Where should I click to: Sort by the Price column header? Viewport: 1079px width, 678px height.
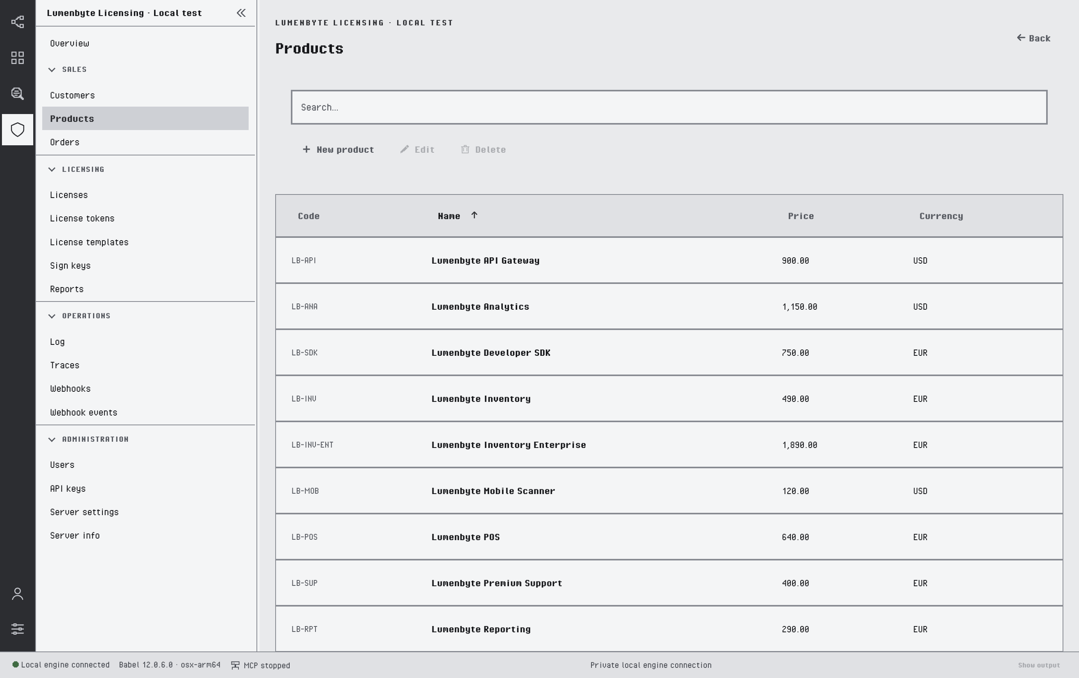[801, 216]
